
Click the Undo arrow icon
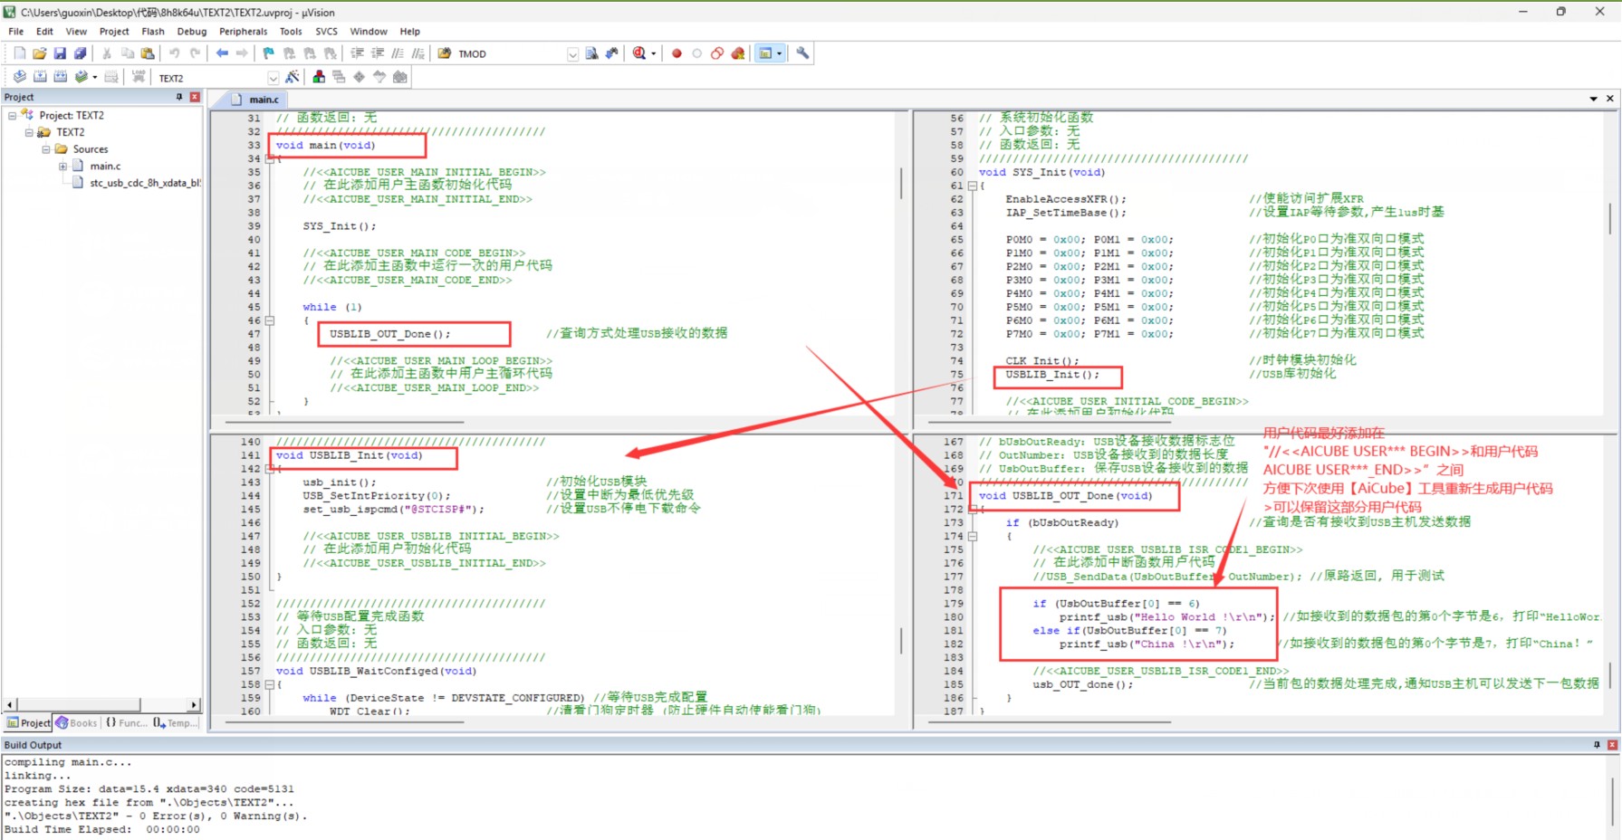pyautogui.click(x=174, y=53)
